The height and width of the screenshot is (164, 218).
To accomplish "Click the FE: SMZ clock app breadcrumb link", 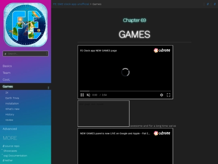I will point(71,4).
